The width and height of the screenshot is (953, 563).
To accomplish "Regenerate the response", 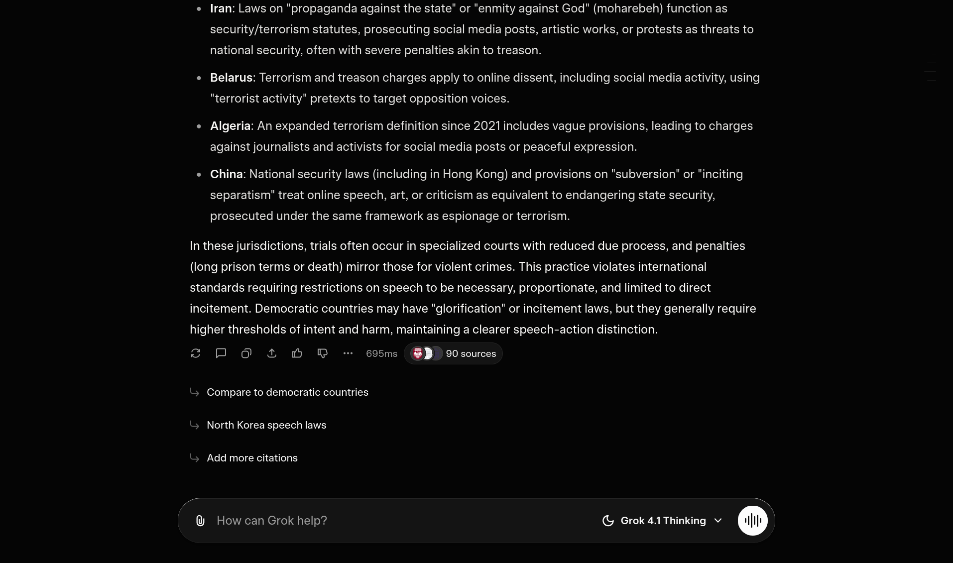I will (x=196, y=353).
